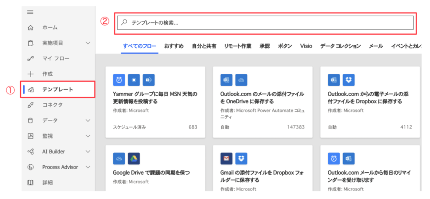The image size is (430, 199).
Task: Select the 承認 tab
Action: pos(265,46)
